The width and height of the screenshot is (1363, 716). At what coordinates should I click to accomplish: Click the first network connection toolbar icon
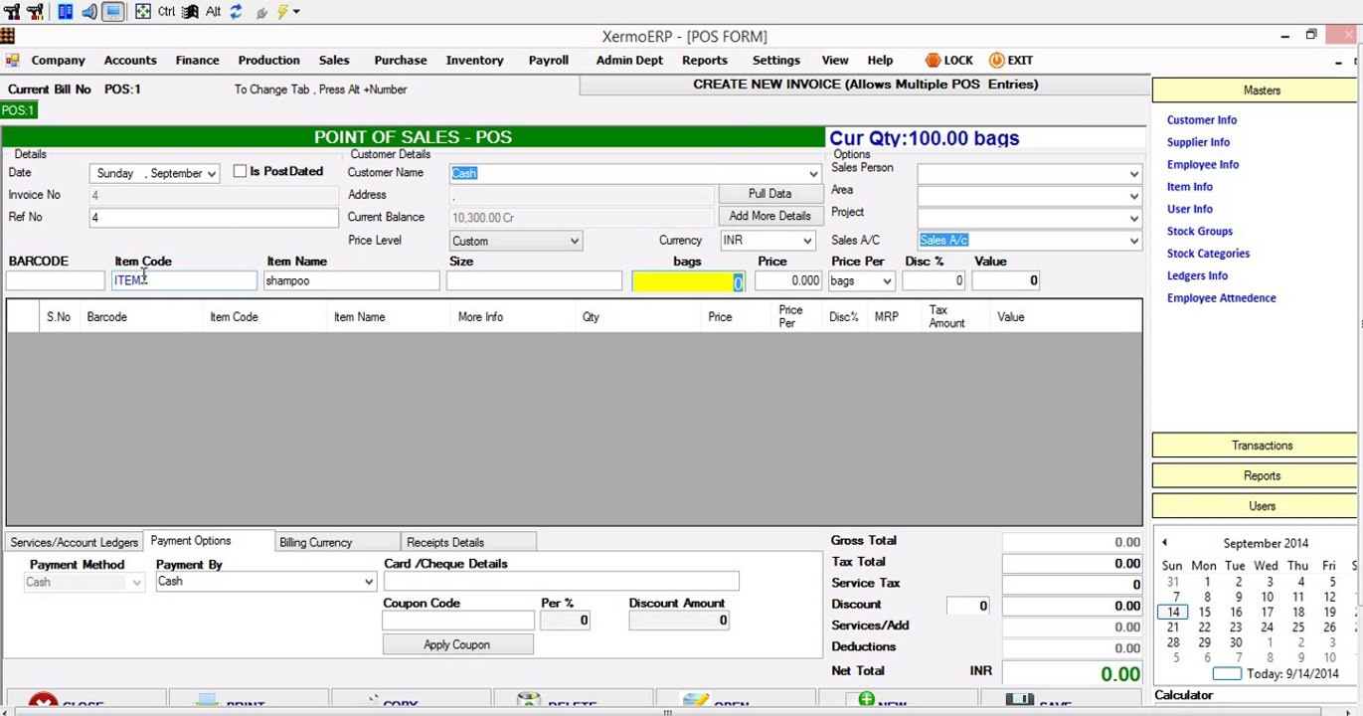click(12, 12)
